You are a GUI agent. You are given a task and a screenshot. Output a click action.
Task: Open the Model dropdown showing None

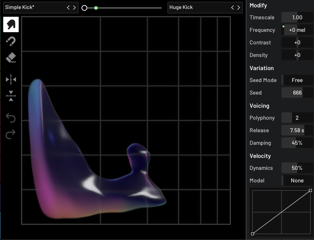(297, 180)
